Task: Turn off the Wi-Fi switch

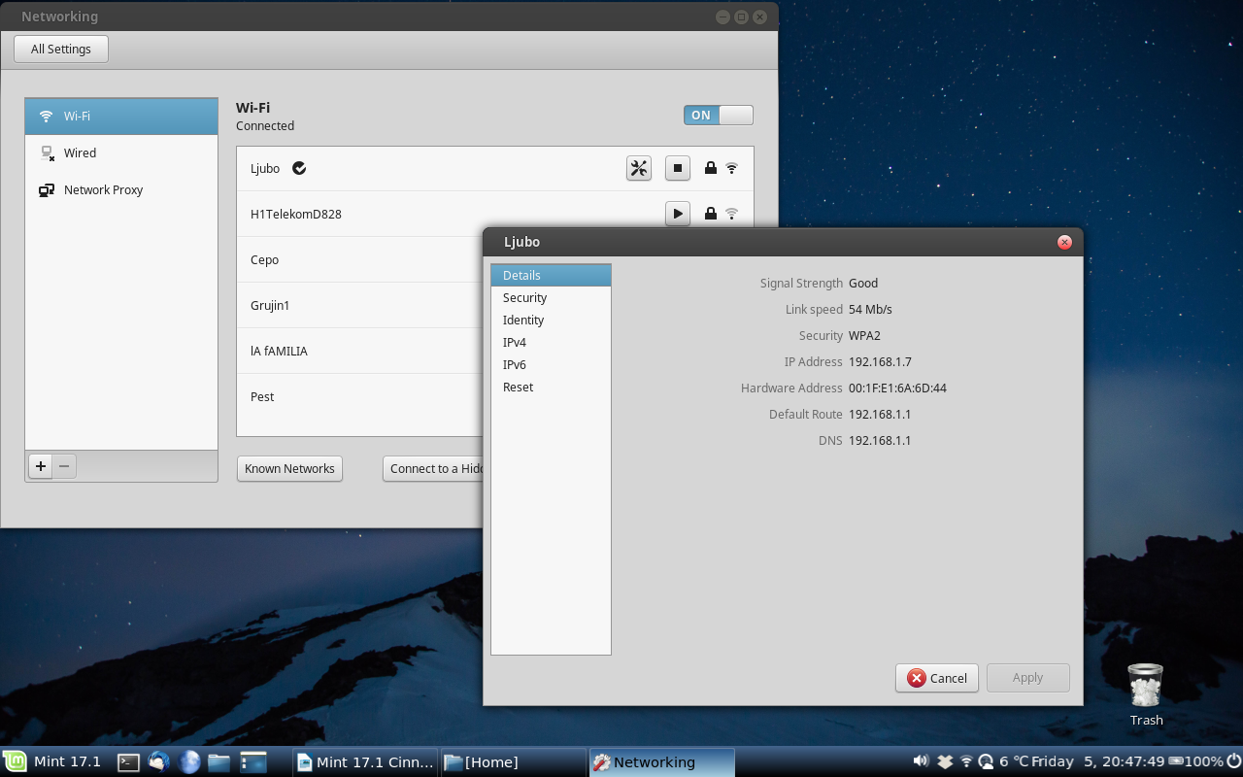Action: 718,115
